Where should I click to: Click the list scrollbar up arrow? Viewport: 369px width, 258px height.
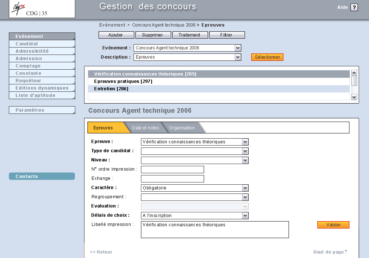pos(354,73)
